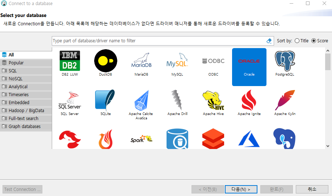Select the DB2 LUW database icon
This screenshot has height=196, width=332.
pyautogui.click(x=70, y=61)
